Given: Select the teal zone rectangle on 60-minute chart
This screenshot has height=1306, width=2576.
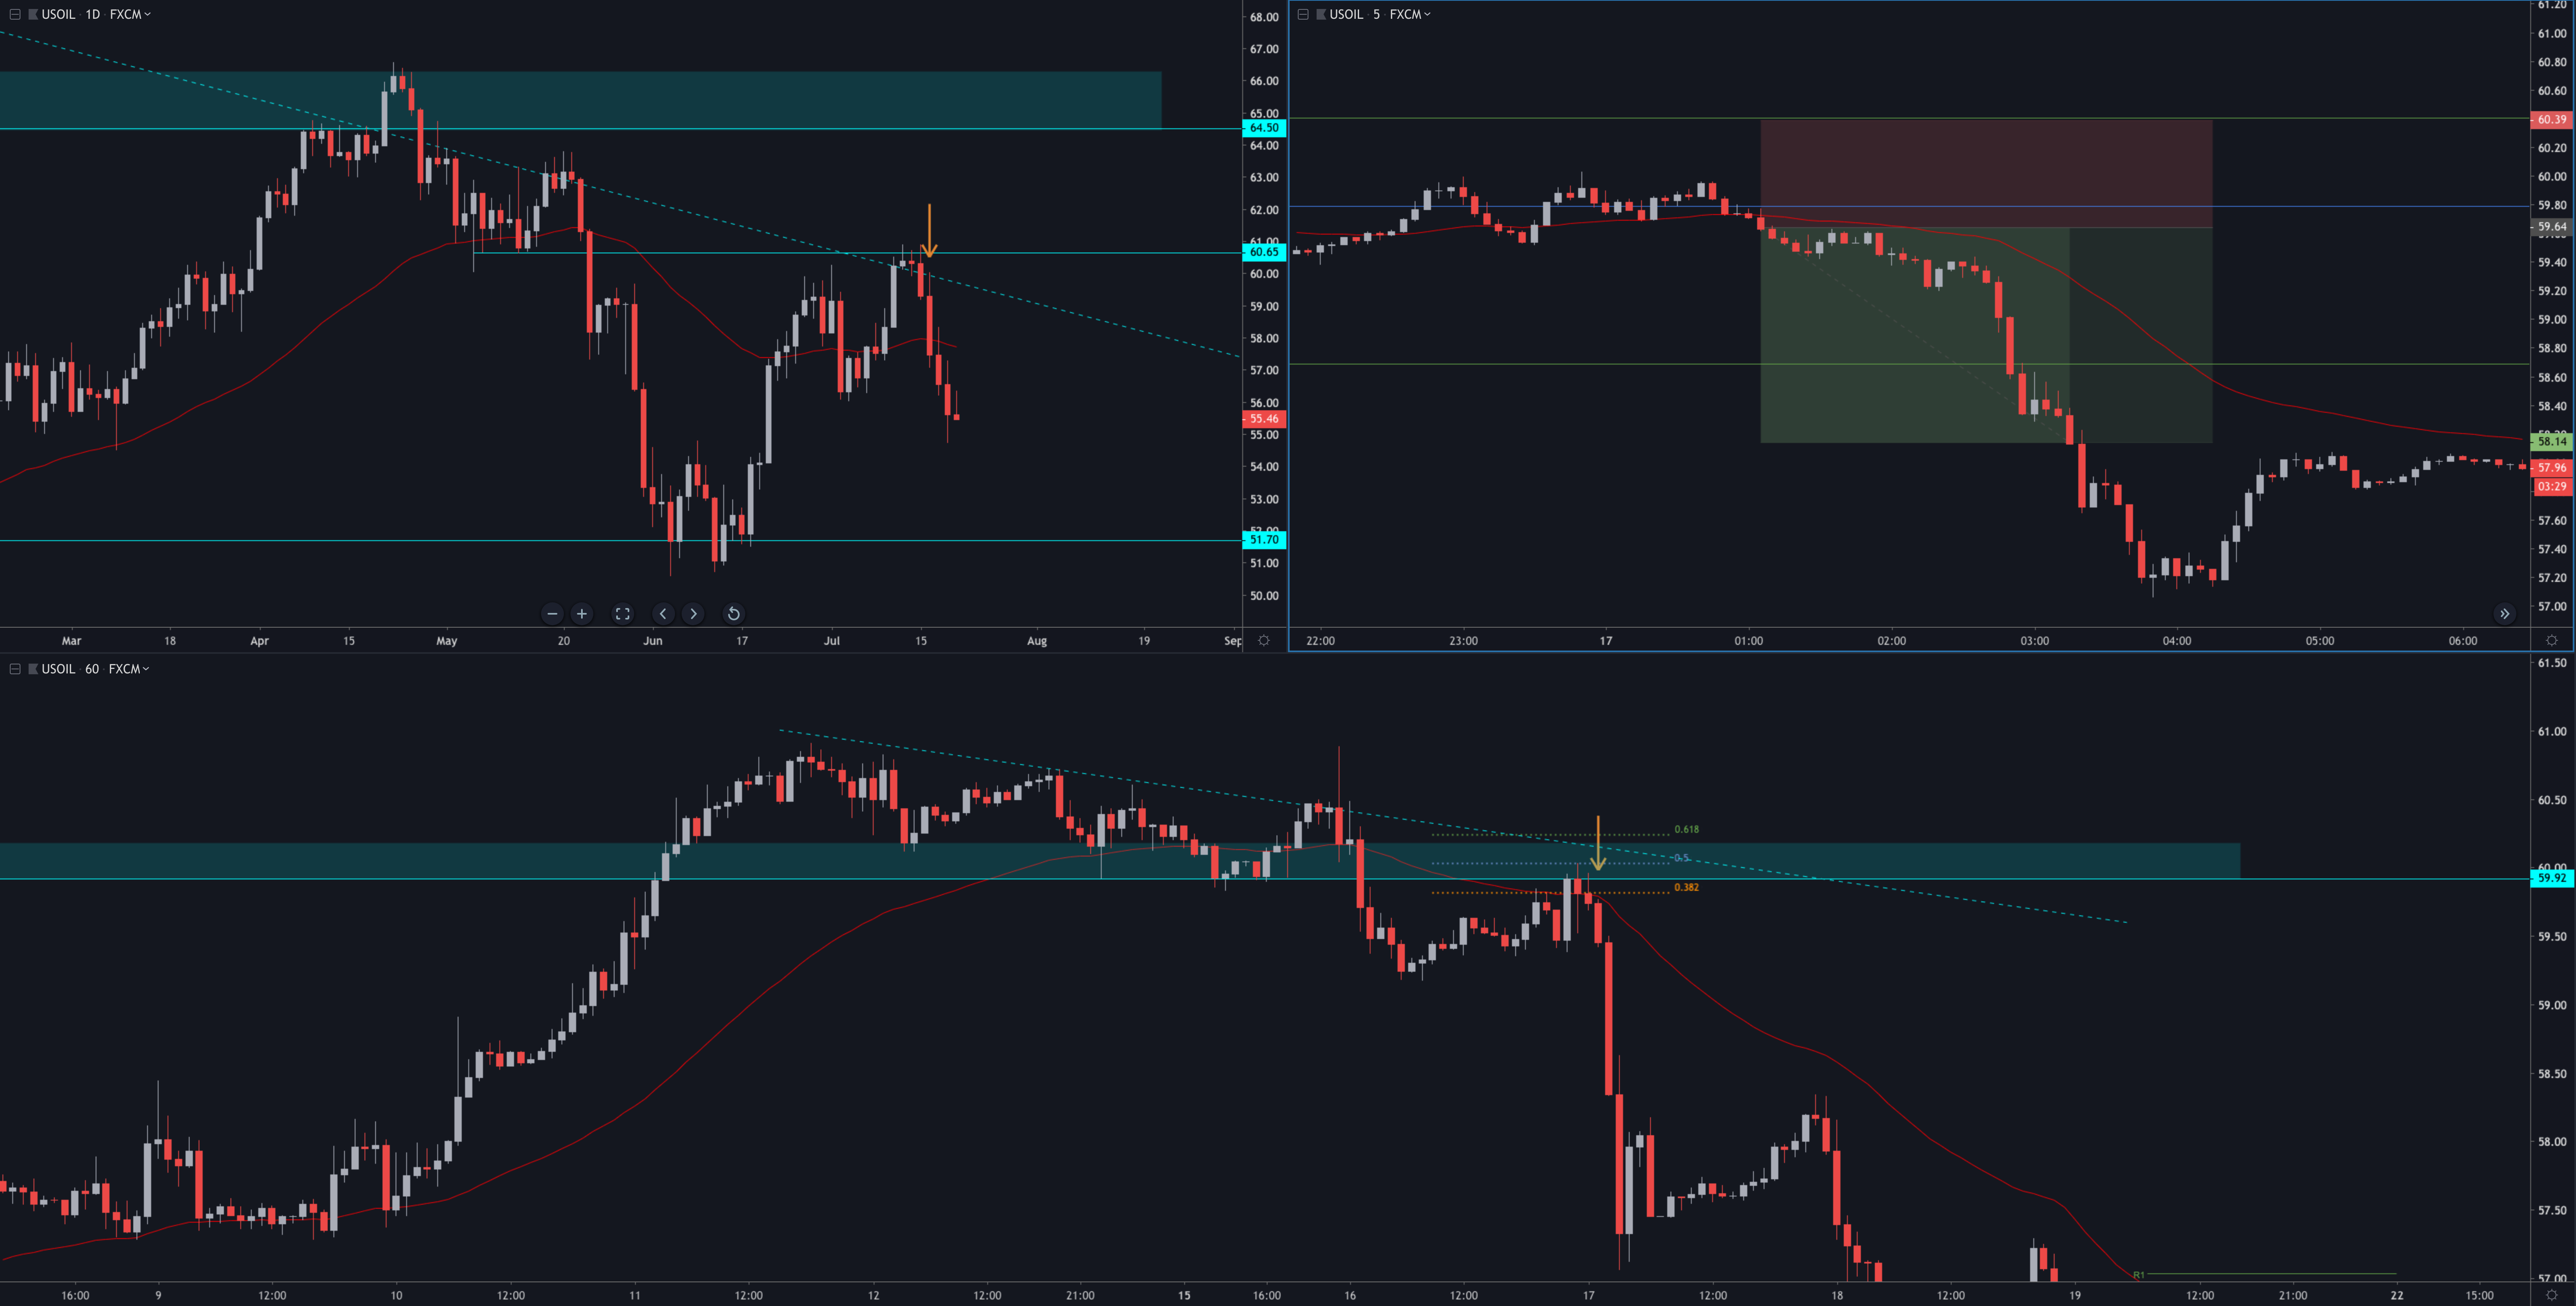Looking at the screenshot, I should click(1120, 861).
